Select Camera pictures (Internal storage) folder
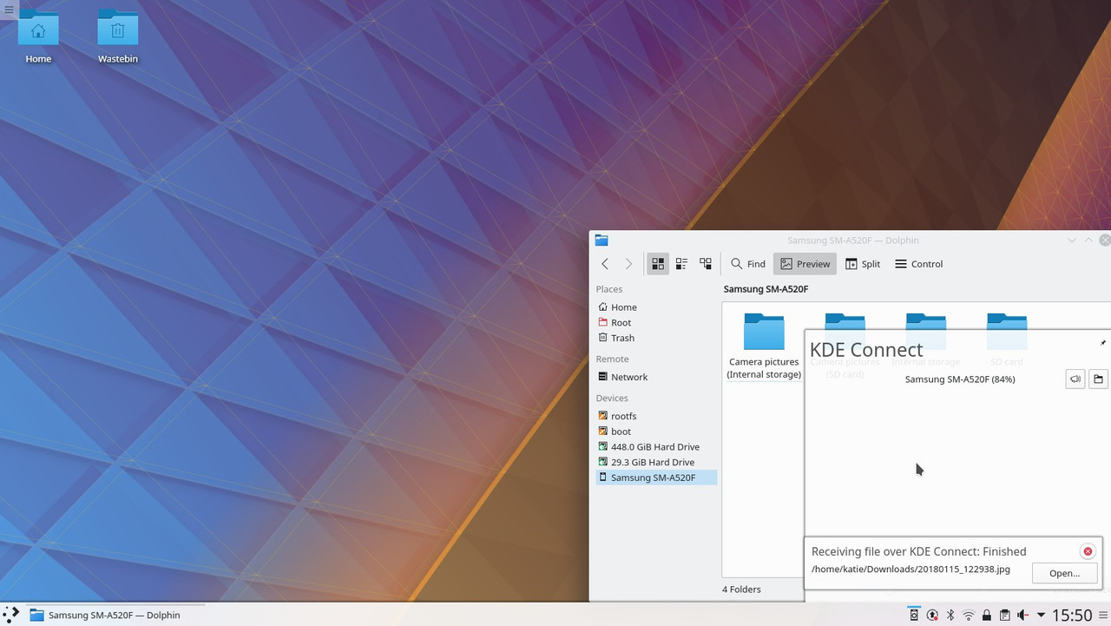 click(x=764, y=346)
